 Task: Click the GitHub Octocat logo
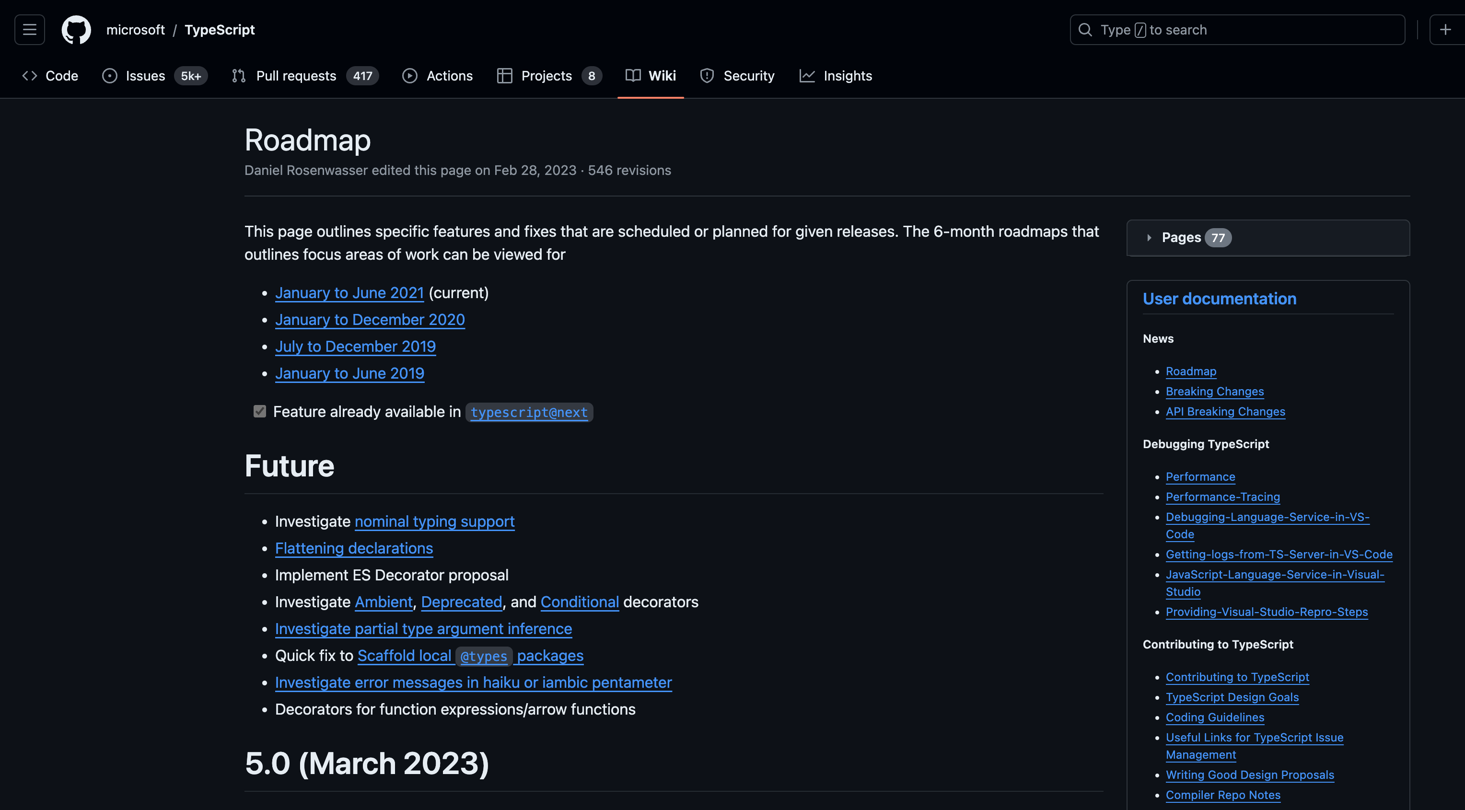point(76,30)
